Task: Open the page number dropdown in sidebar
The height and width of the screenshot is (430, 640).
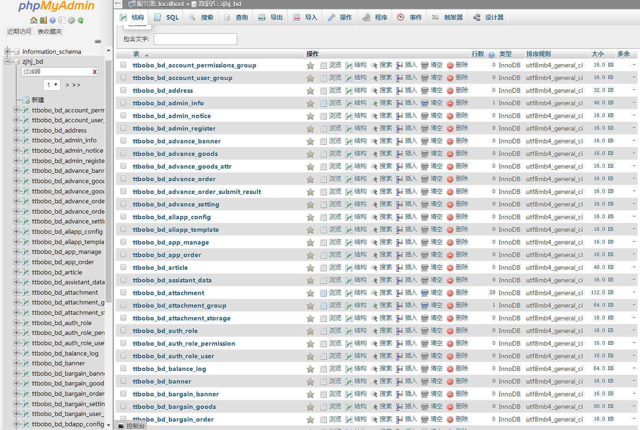Action: (x=52, y=85)
